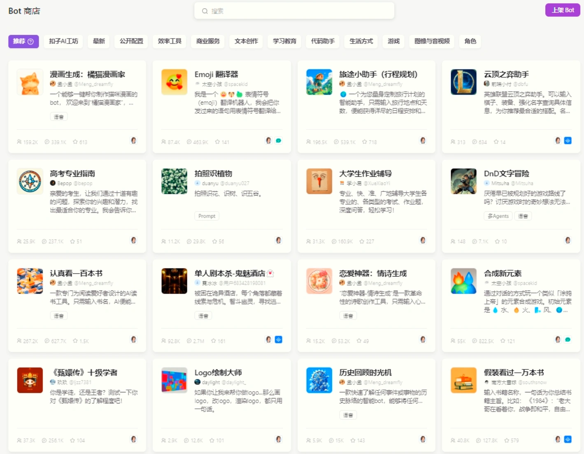
Task: Switch to the 效率工具 category tab
Action: click(170, 41)
